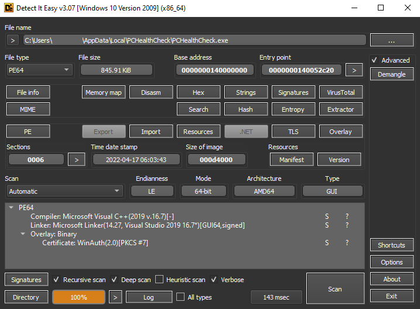This screenshot has width=420, height=309.
Task: Click the arrow button next to Entry point
Action: tap(354, 70)
